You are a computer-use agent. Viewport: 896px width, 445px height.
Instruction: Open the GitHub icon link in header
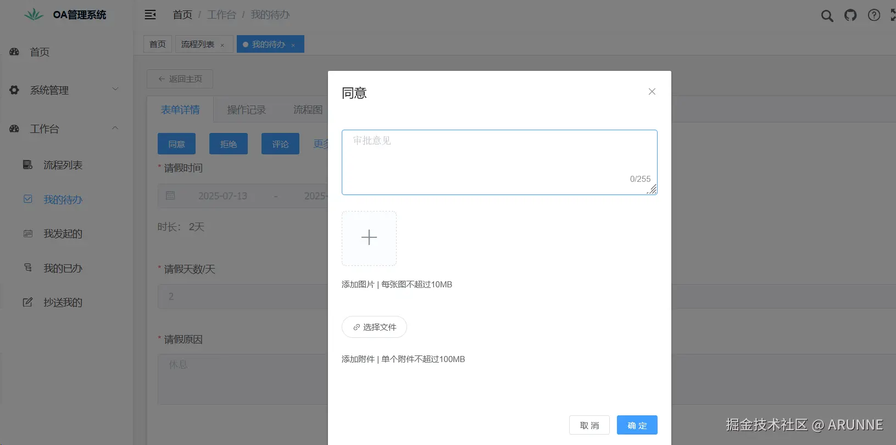coord(850,15)
